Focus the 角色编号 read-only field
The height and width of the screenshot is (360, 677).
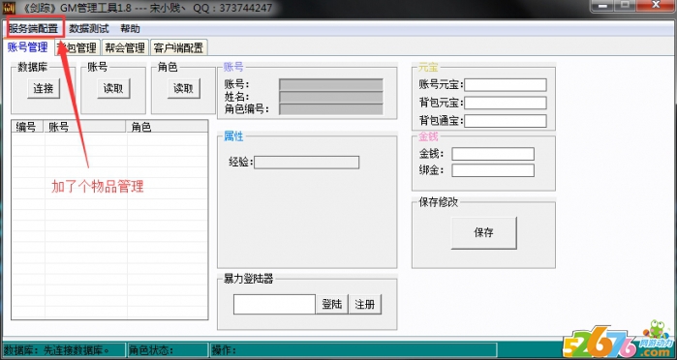pyautogui.click(x=331, y=108)
